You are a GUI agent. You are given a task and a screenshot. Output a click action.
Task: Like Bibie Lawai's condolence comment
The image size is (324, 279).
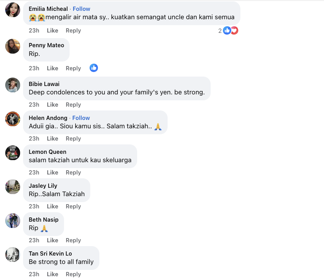[52, 105]
